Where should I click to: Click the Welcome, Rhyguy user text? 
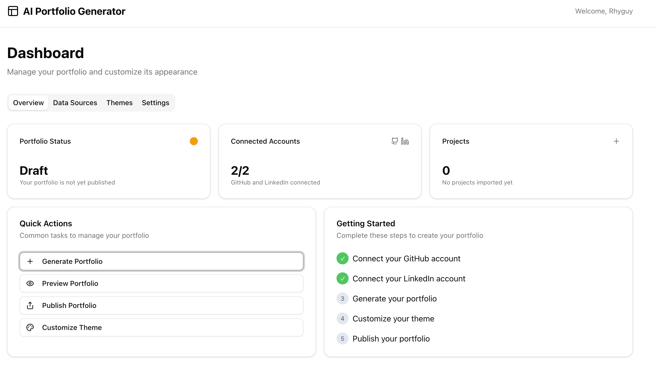tap(604, 11)
